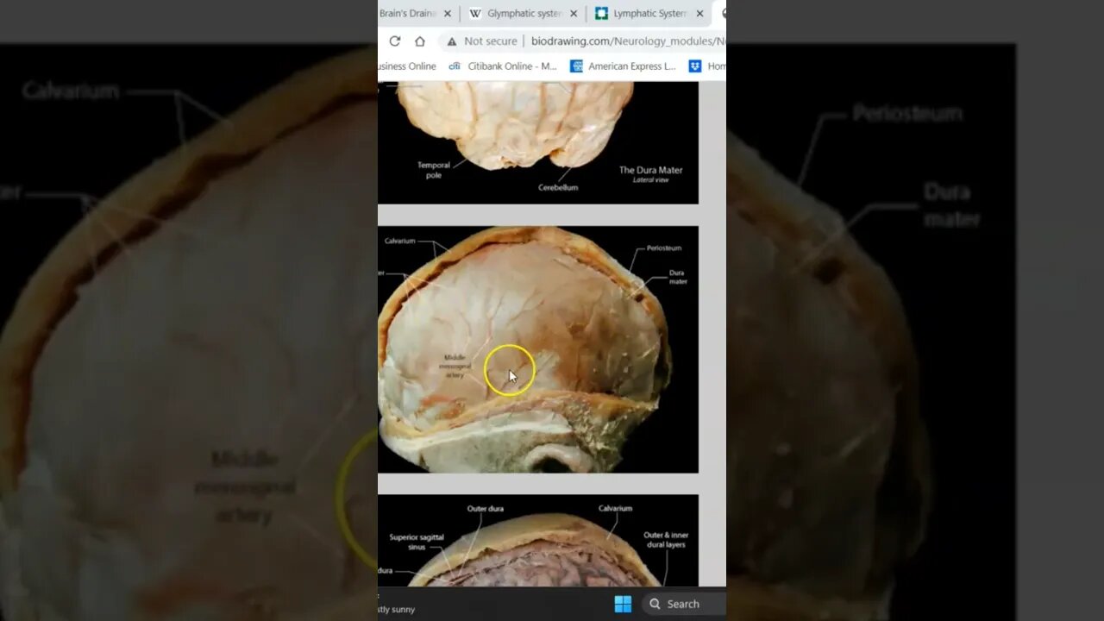Click the middle dura mater skull photo
Image resolution: width=1104 pixels, height=621 pixels.
point(538,349)
